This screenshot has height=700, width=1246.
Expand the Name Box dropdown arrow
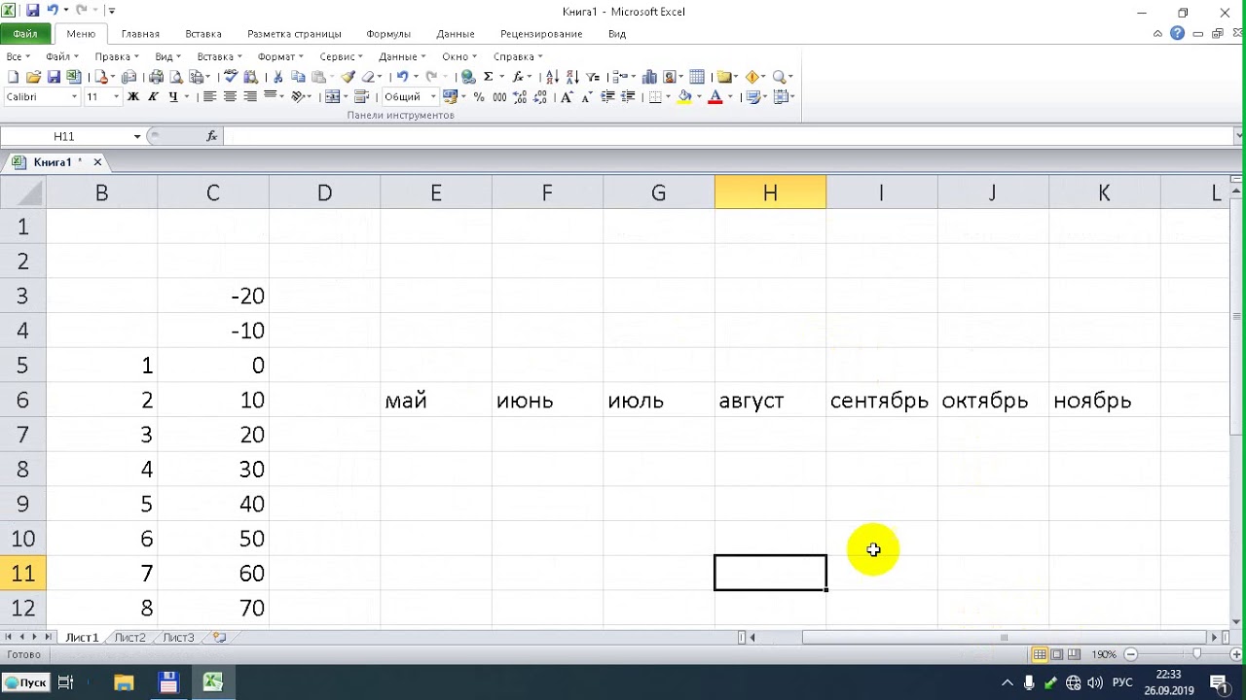137,137
